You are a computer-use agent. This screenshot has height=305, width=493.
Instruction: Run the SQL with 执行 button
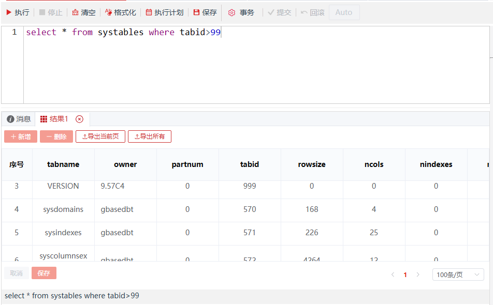[x=18, y=12]
